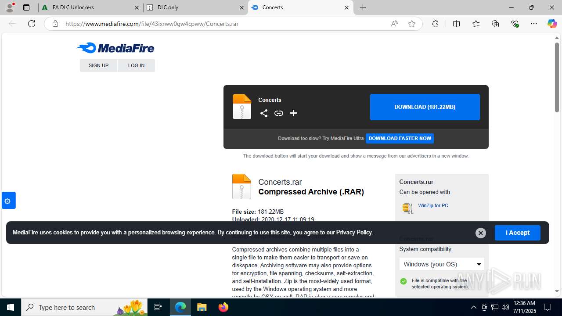
Task: Open Settings and more menu
Action: [x=534, y=24]
